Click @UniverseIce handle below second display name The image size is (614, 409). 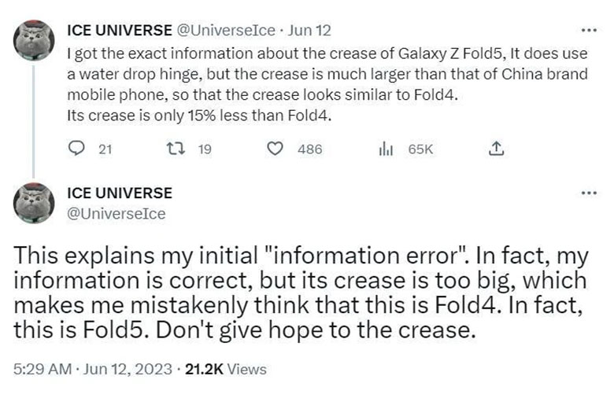tap(117, 214)
